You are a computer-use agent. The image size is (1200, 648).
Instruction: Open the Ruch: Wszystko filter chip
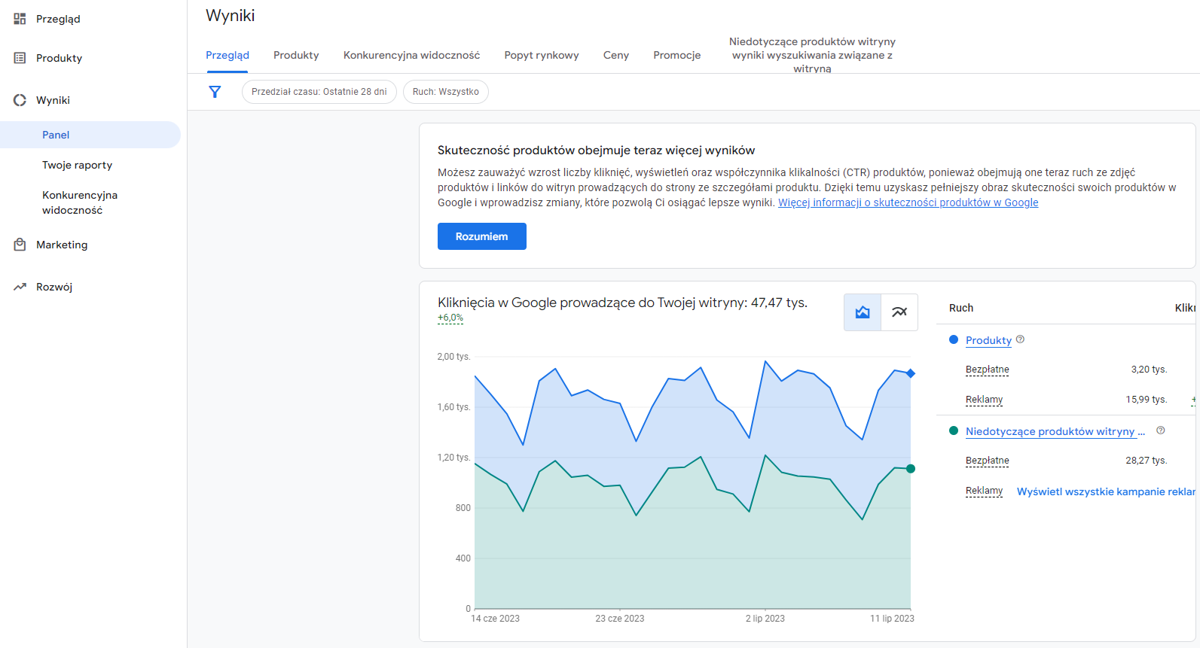pos(445,92)
